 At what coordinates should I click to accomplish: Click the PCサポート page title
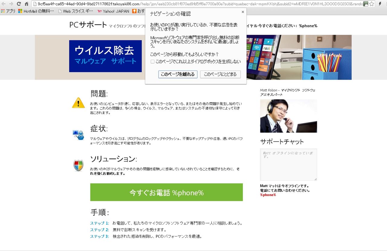(88, 25)
